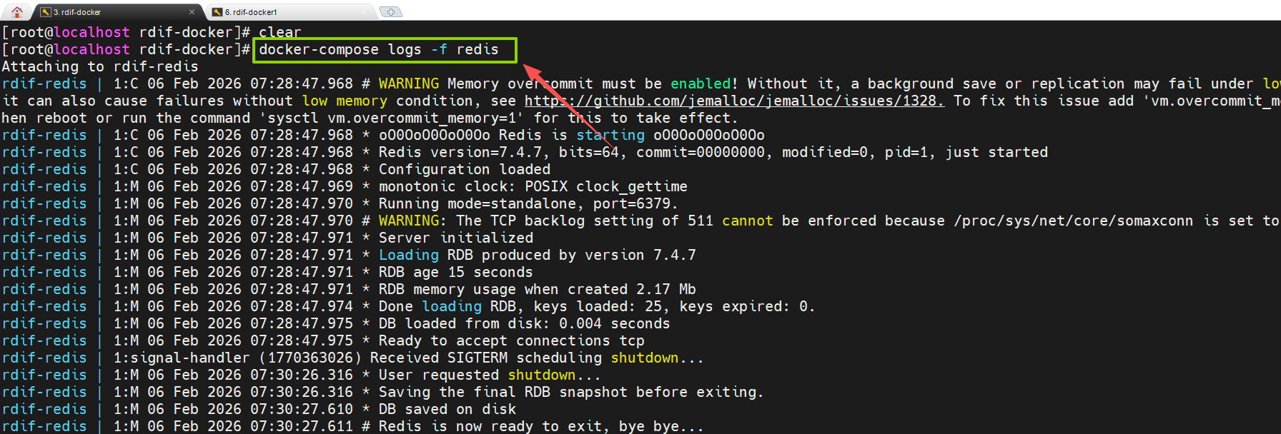This screenshot has height=434, width=1281.
Task: Click the 'Attaching to rdif-redis' line
Action: tap(100, 66)
